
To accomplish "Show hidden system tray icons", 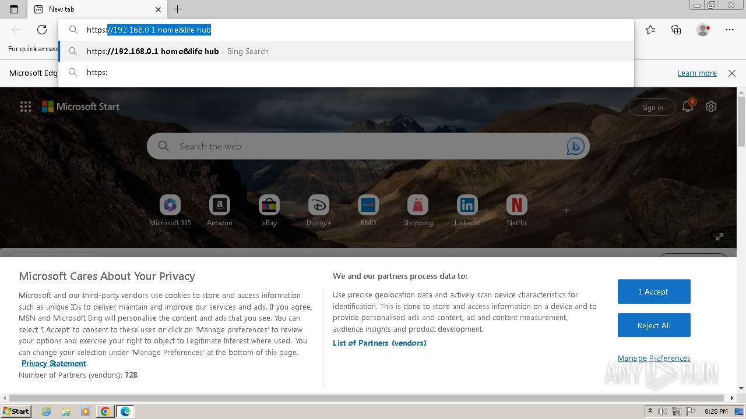I will click(x=650, y=411).
